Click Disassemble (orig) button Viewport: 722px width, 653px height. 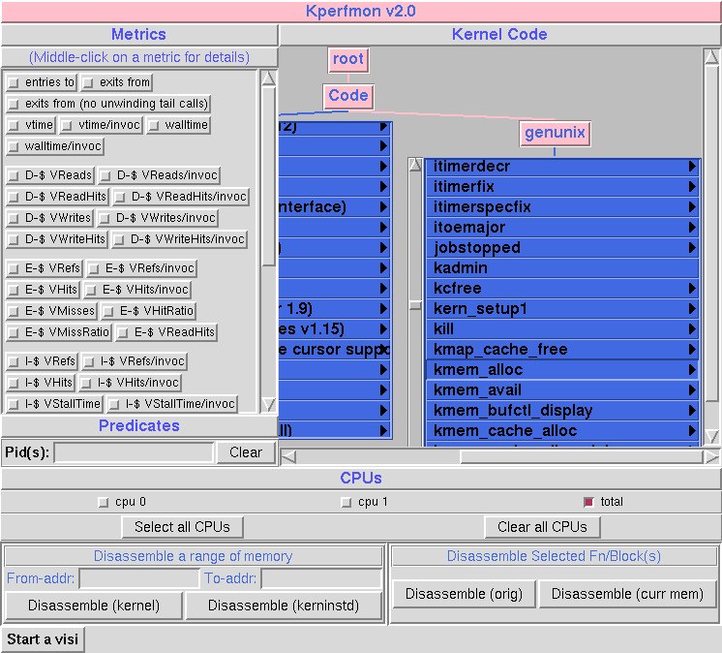465,594
